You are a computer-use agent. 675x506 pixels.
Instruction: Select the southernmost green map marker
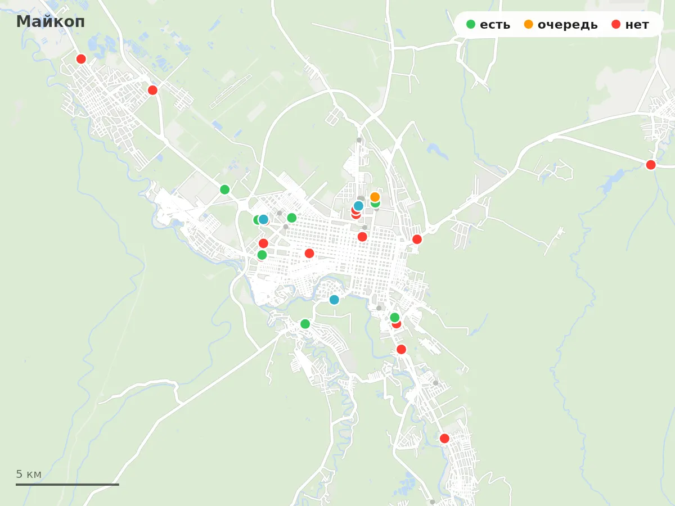coord(305,324)
